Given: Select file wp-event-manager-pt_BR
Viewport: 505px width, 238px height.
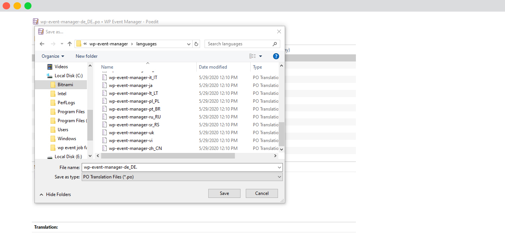Looking at the screenshot, I should [134, 109].
